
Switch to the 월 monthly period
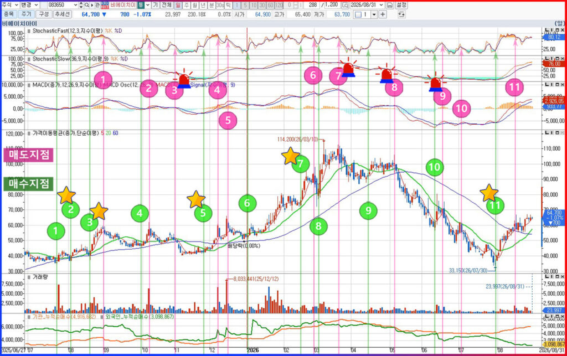click(194, 5)
